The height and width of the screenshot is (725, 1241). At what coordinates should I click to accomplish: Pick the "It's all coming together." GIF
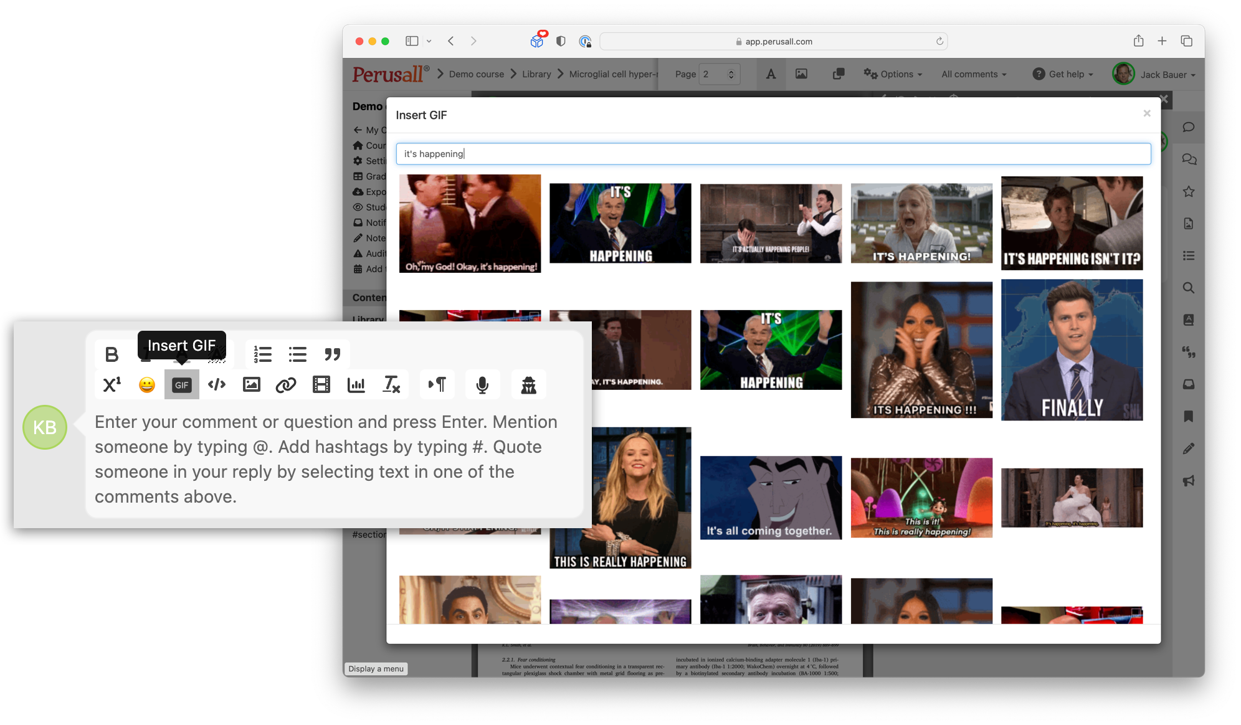point(771,498)
